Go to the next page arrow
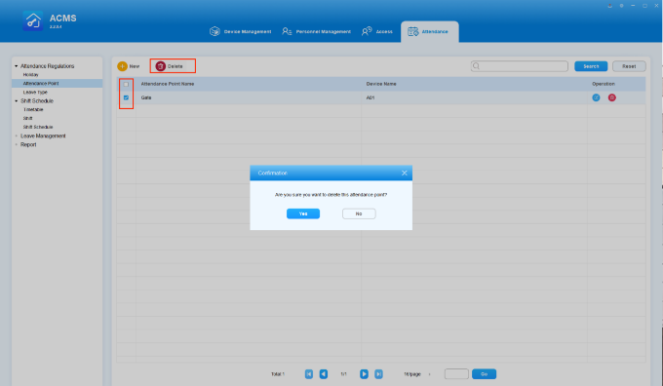The height and width of the screenshot is (386, 663). tap(364, 374)
